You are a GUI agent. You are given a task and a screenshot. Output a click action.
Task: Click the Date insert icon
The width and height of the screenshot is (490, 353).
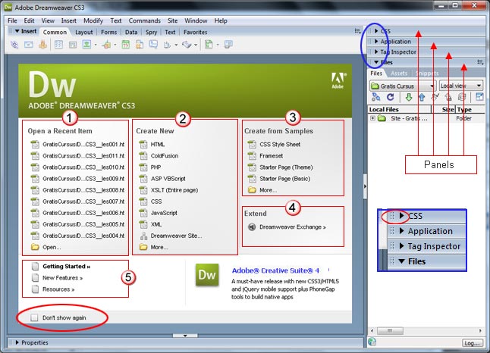click(x=126, y=45)
